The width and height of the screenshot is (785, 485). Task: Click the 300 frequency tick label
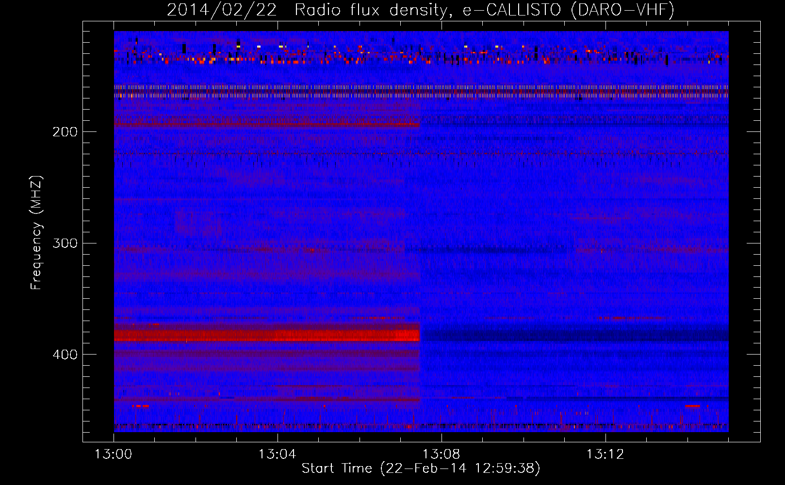click(x=65, y=243)
